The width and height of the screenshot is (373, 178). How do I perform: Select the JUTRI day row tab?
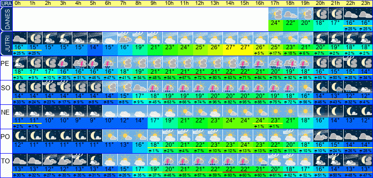6,44
